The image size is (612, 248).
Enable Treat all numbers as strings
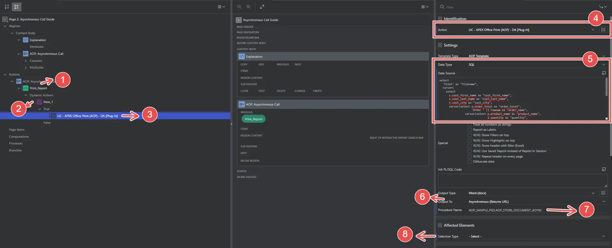click(x=470, y=124)
